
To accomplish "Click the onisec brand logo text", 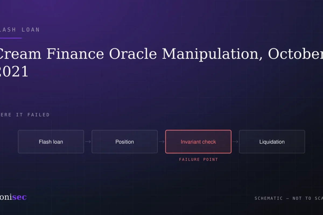I will click(x=13, y=197).
